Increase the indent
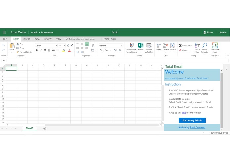The height and width of the screenshot is (163, 230). pyautogui.click(x=82, y=52)
